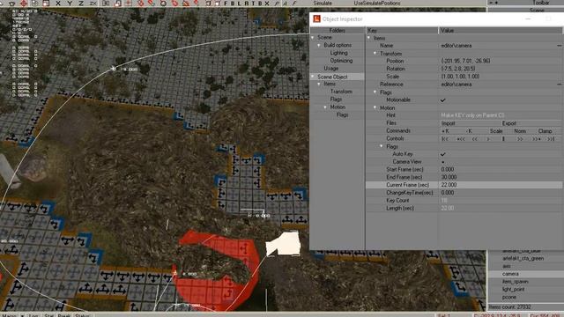Collapse the Scene Object folder node
This screenshot has height=317, width=564.
[313, 77]
